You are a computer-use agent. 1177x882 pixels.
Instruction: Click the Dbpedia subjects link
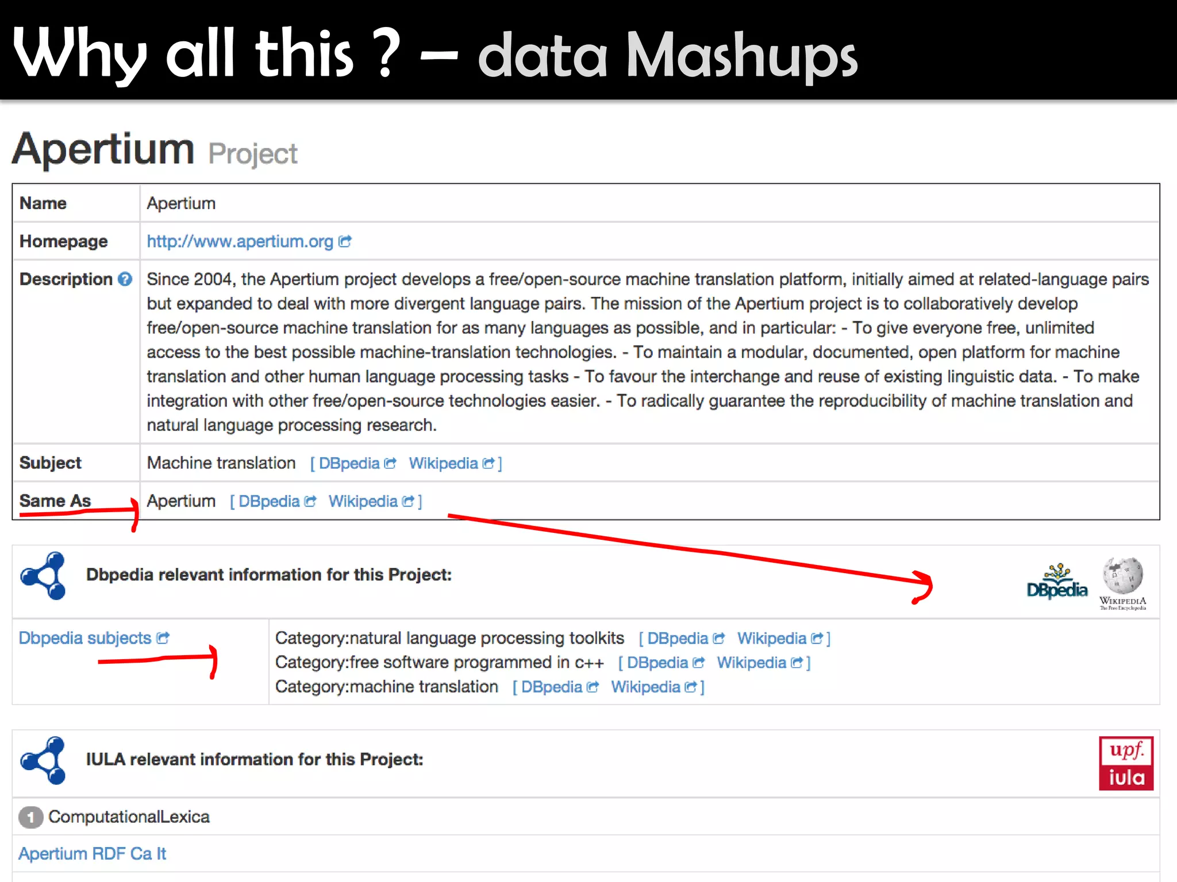click(85, 638)
